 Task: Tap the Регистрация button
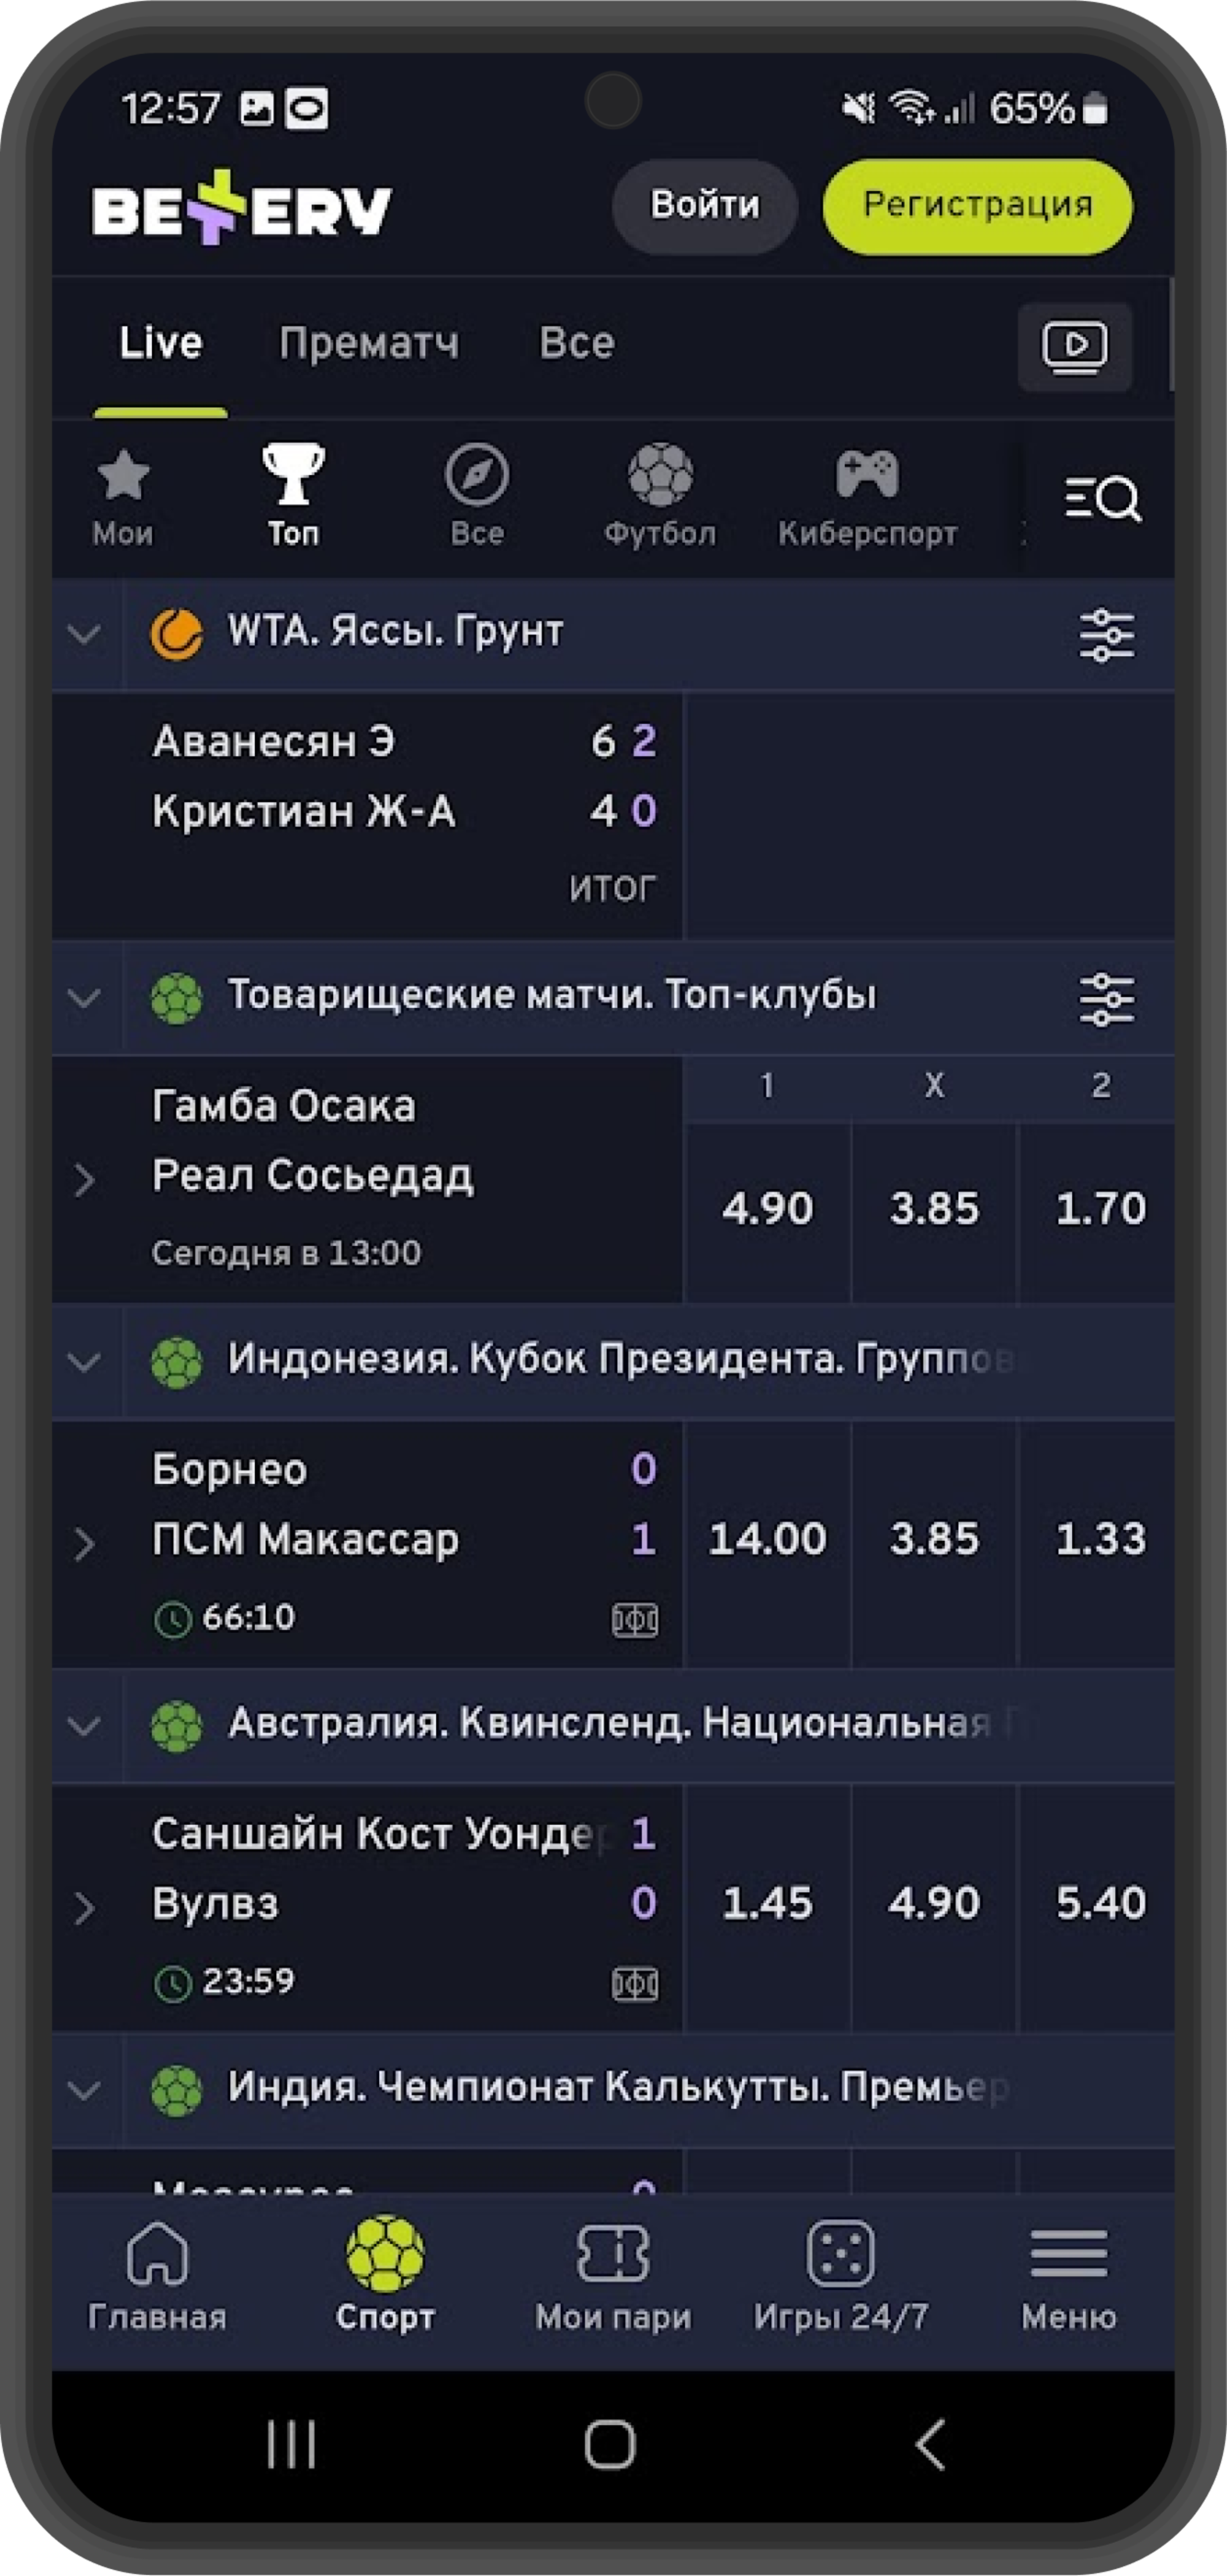[x=978, y=206]
